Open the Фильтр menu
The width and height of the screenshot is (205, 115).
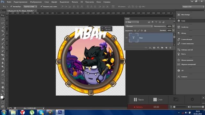(x=75, y=2)
